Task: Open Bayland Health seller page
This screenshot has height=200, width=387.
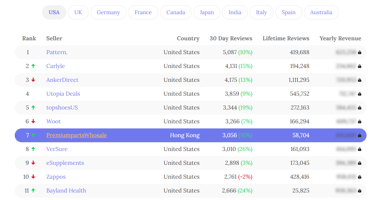Action: (66, 191)
